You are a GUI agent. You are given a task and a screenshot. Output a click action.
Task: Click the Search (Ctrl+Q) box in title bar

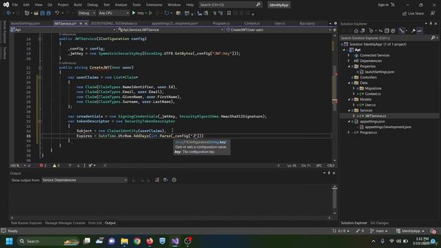(x=230, y=5)
